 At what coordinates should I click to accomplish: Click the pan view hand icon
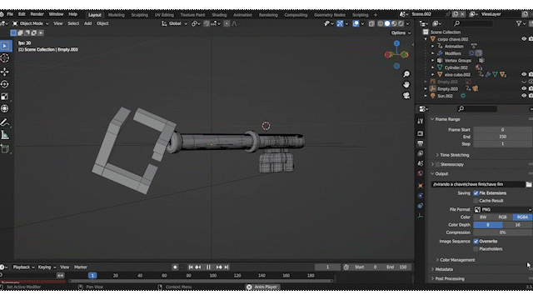pos(406,85)
